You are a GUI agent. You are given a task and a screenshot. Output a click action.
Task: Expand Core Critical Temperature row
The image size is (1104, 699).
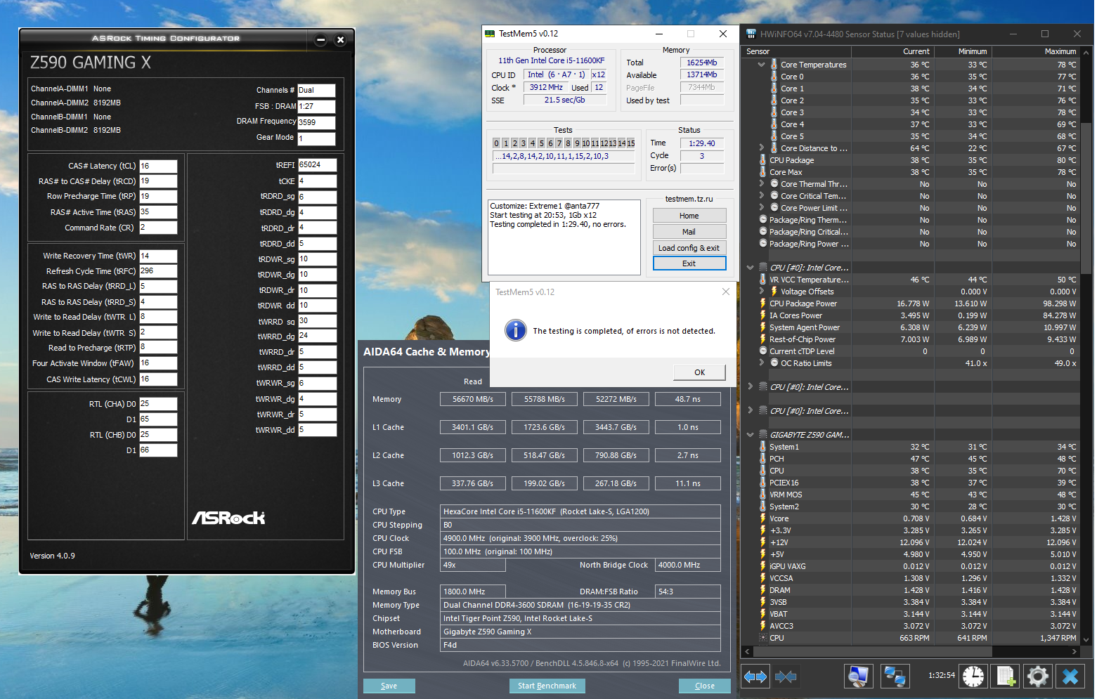pyautogui.click(x=761, y=196)
